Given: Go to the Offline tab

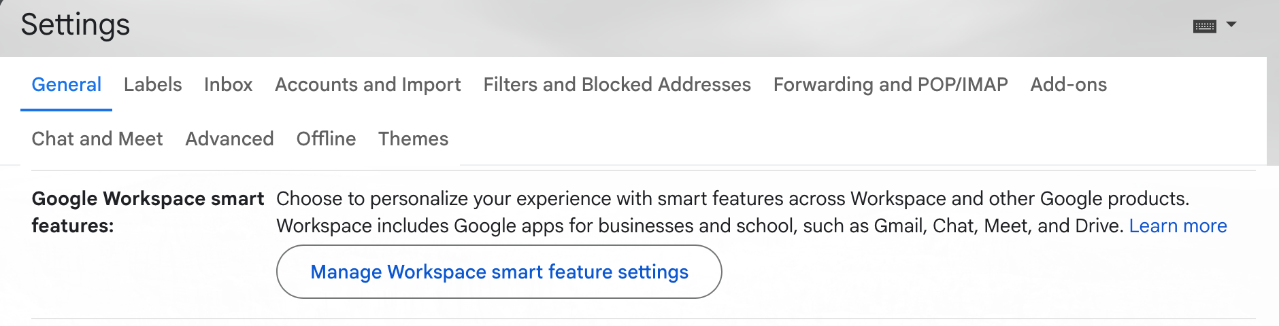Looking at the screenshot, I should 326,139.
